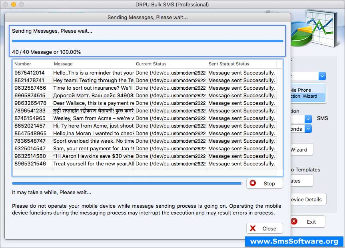345x248 pixels.
Task: Click the top sending progress bar
Action: [148, 41]
